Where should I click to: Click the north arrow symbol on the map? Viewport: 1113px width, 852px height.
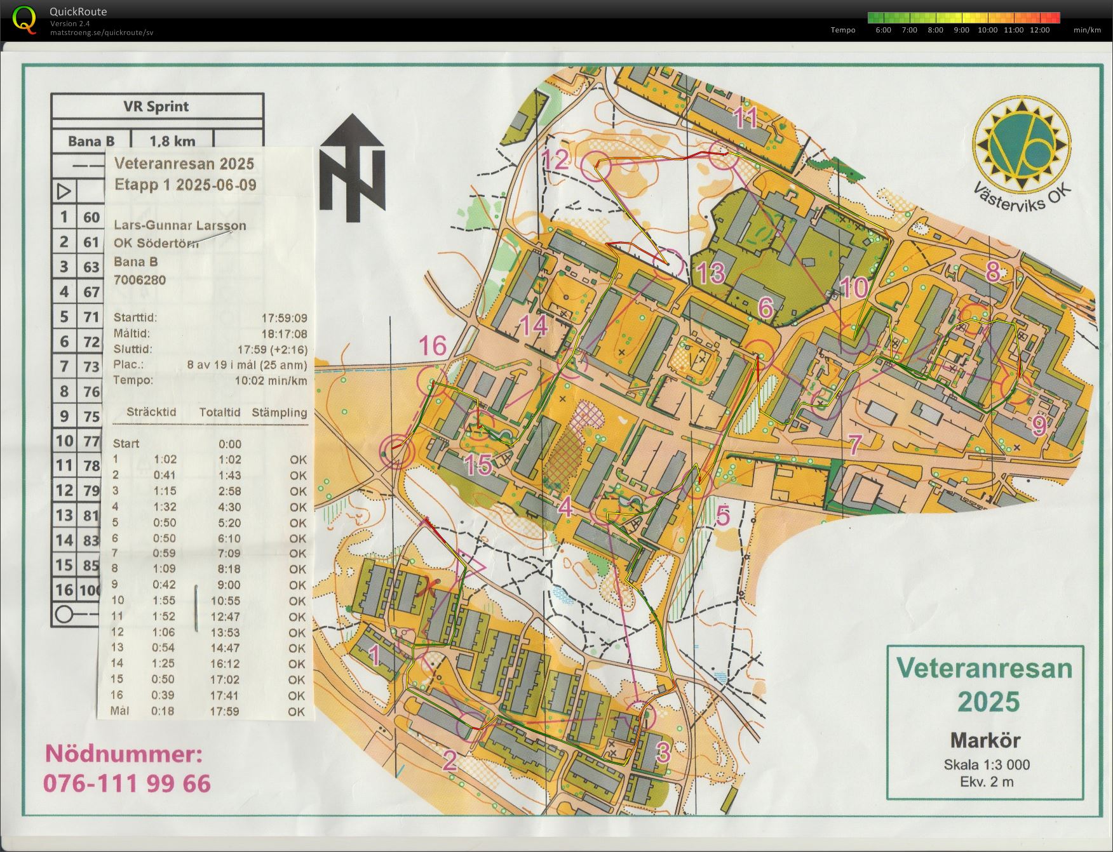tap(352, 168)
